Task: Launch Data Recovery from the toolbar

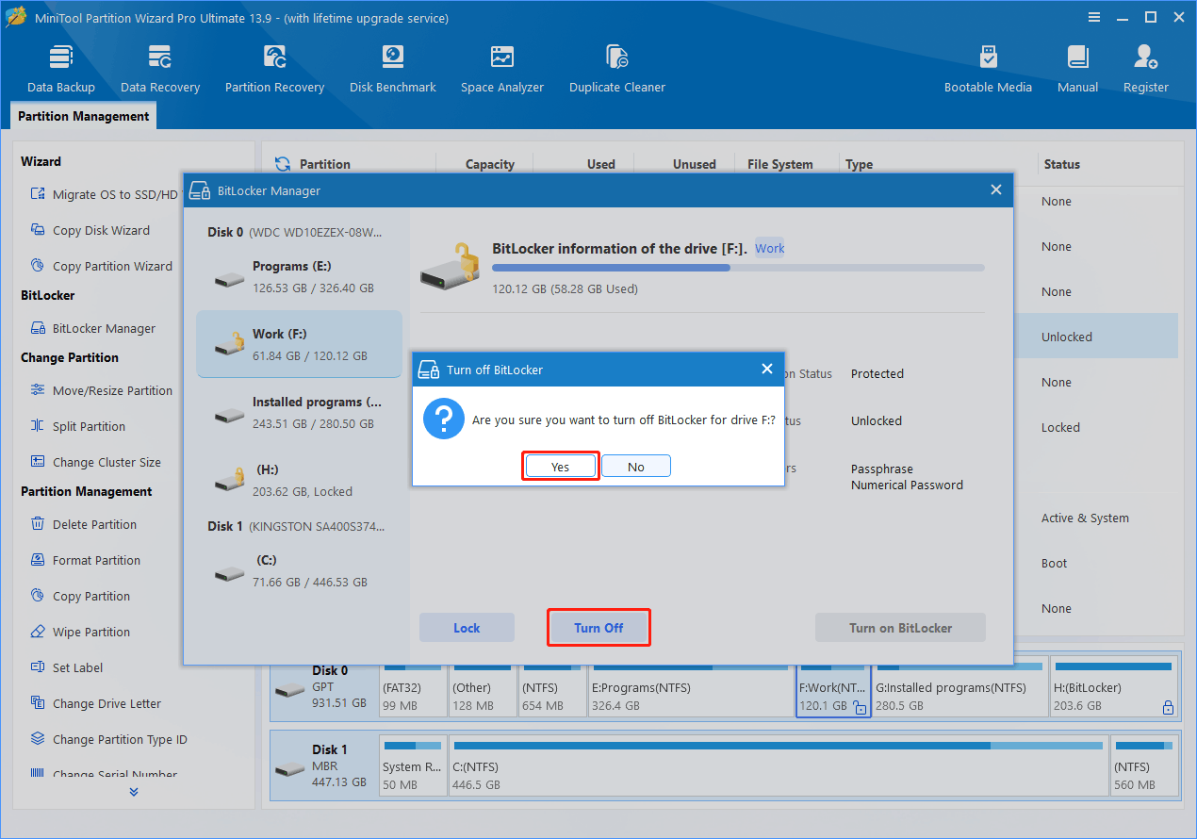Action: coord(160,69)
